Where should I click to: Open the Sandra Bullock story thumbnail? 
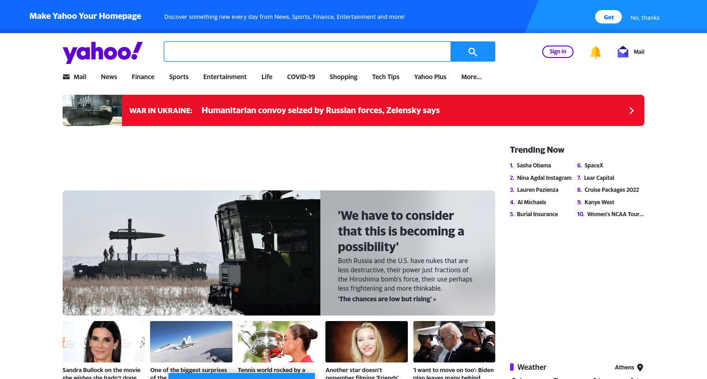tap(104, 342)
